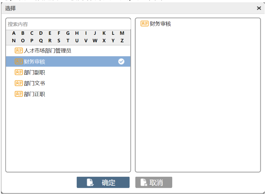Click the role icon beside 部门文书
This screenshot has height=196, width=270.
19,83
